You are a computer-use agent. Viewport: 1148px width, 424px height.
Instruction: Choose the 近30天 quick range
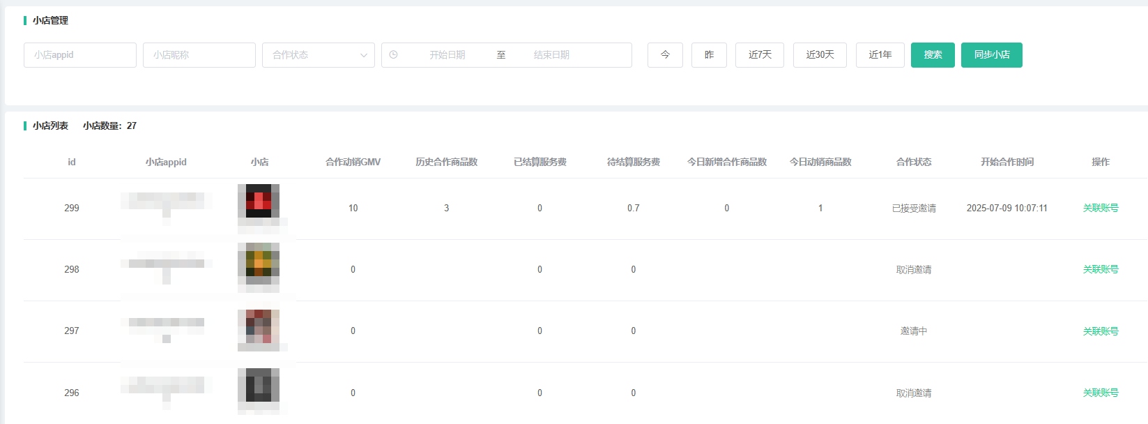pyautogui.click(x=820, y=55)
